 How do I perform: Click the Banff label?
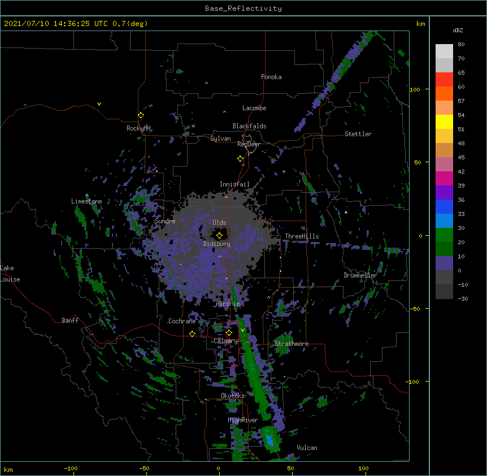pos(70,321)
